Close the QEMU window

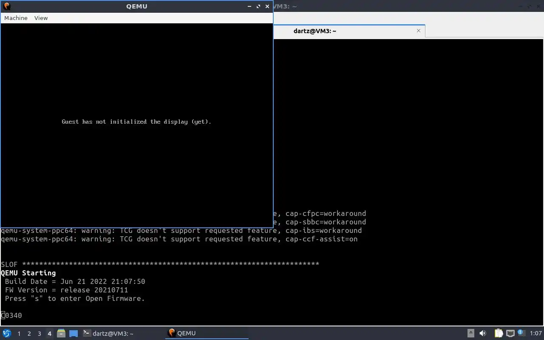point(267,6)
